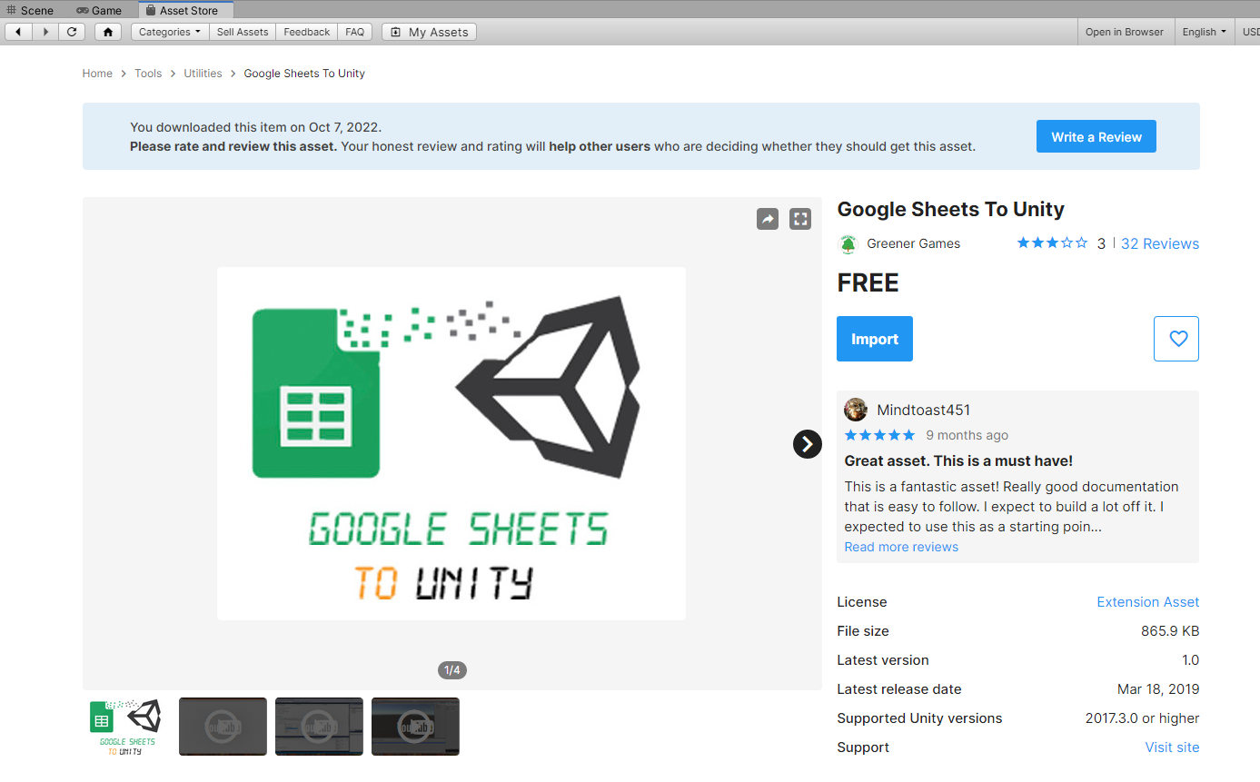Screen dimensions: 1260x782
Task: Go to Home in the breadcrumb
Action: point(97,74)
